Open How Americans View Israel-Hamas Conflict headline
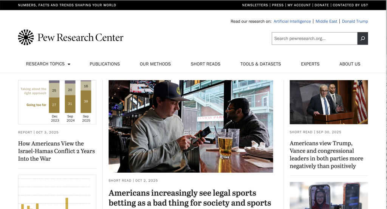Image resolution: width=387 pixels, height=209 pixels. pyautogui.click(x=57, y=151)
